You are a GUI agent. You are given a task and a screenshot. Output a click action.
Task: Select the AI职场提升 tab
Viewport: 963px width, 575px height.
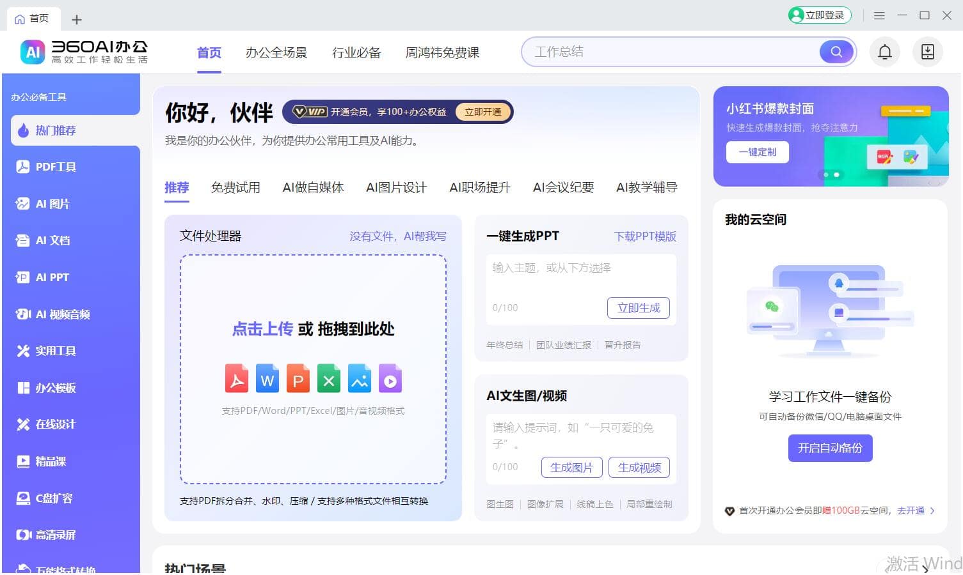(480, 187)
